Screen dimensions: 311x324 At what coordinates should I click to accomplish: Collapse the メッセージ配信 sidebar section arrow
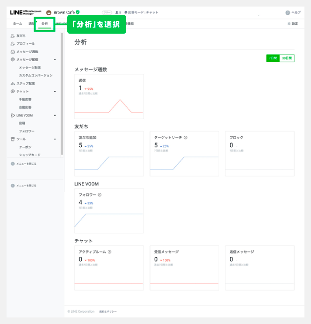(55, 60)
